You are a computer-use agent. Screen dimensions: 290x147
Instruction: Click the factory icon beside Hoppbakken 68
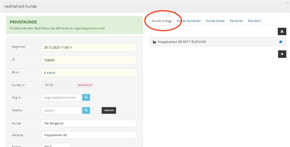pyautogui.click(x=154, y=42)
